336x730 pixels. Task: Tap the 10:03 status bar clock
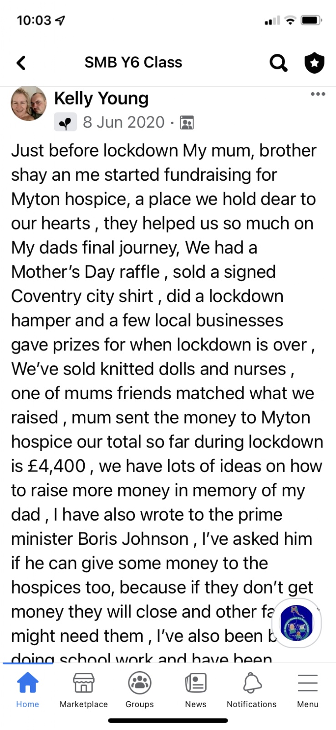tap(34, 20)
